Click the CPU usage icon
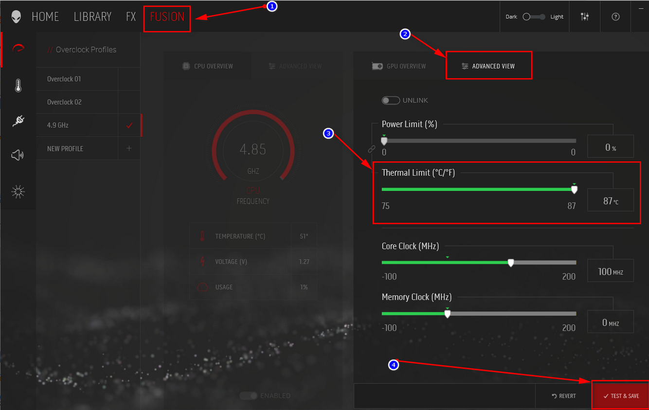 pyautogui.click(x=202, y=287)
